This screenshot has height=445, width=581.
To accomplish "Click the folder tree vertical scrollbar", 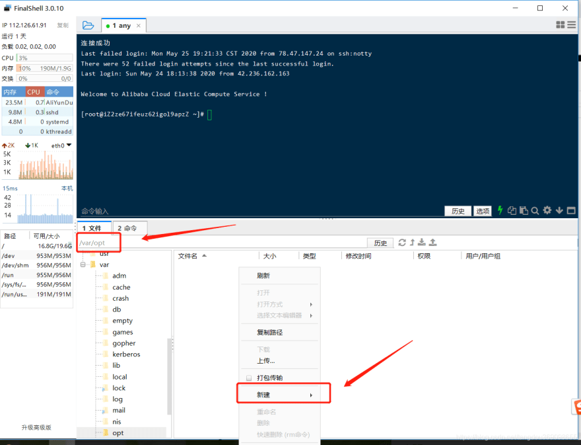I will coord(169,376).
